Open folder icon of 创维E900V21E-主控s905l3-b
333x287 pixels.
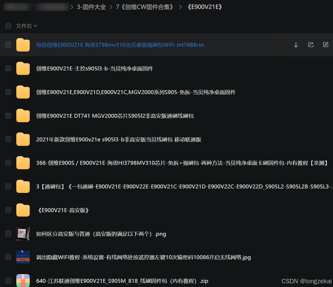[x=23, y=68]
